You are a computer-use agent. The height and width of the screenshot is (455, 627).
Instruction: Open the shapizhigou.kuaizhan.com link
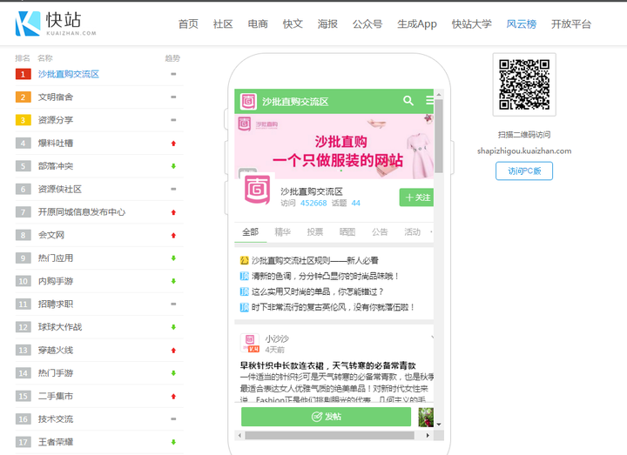coord(524,151)
